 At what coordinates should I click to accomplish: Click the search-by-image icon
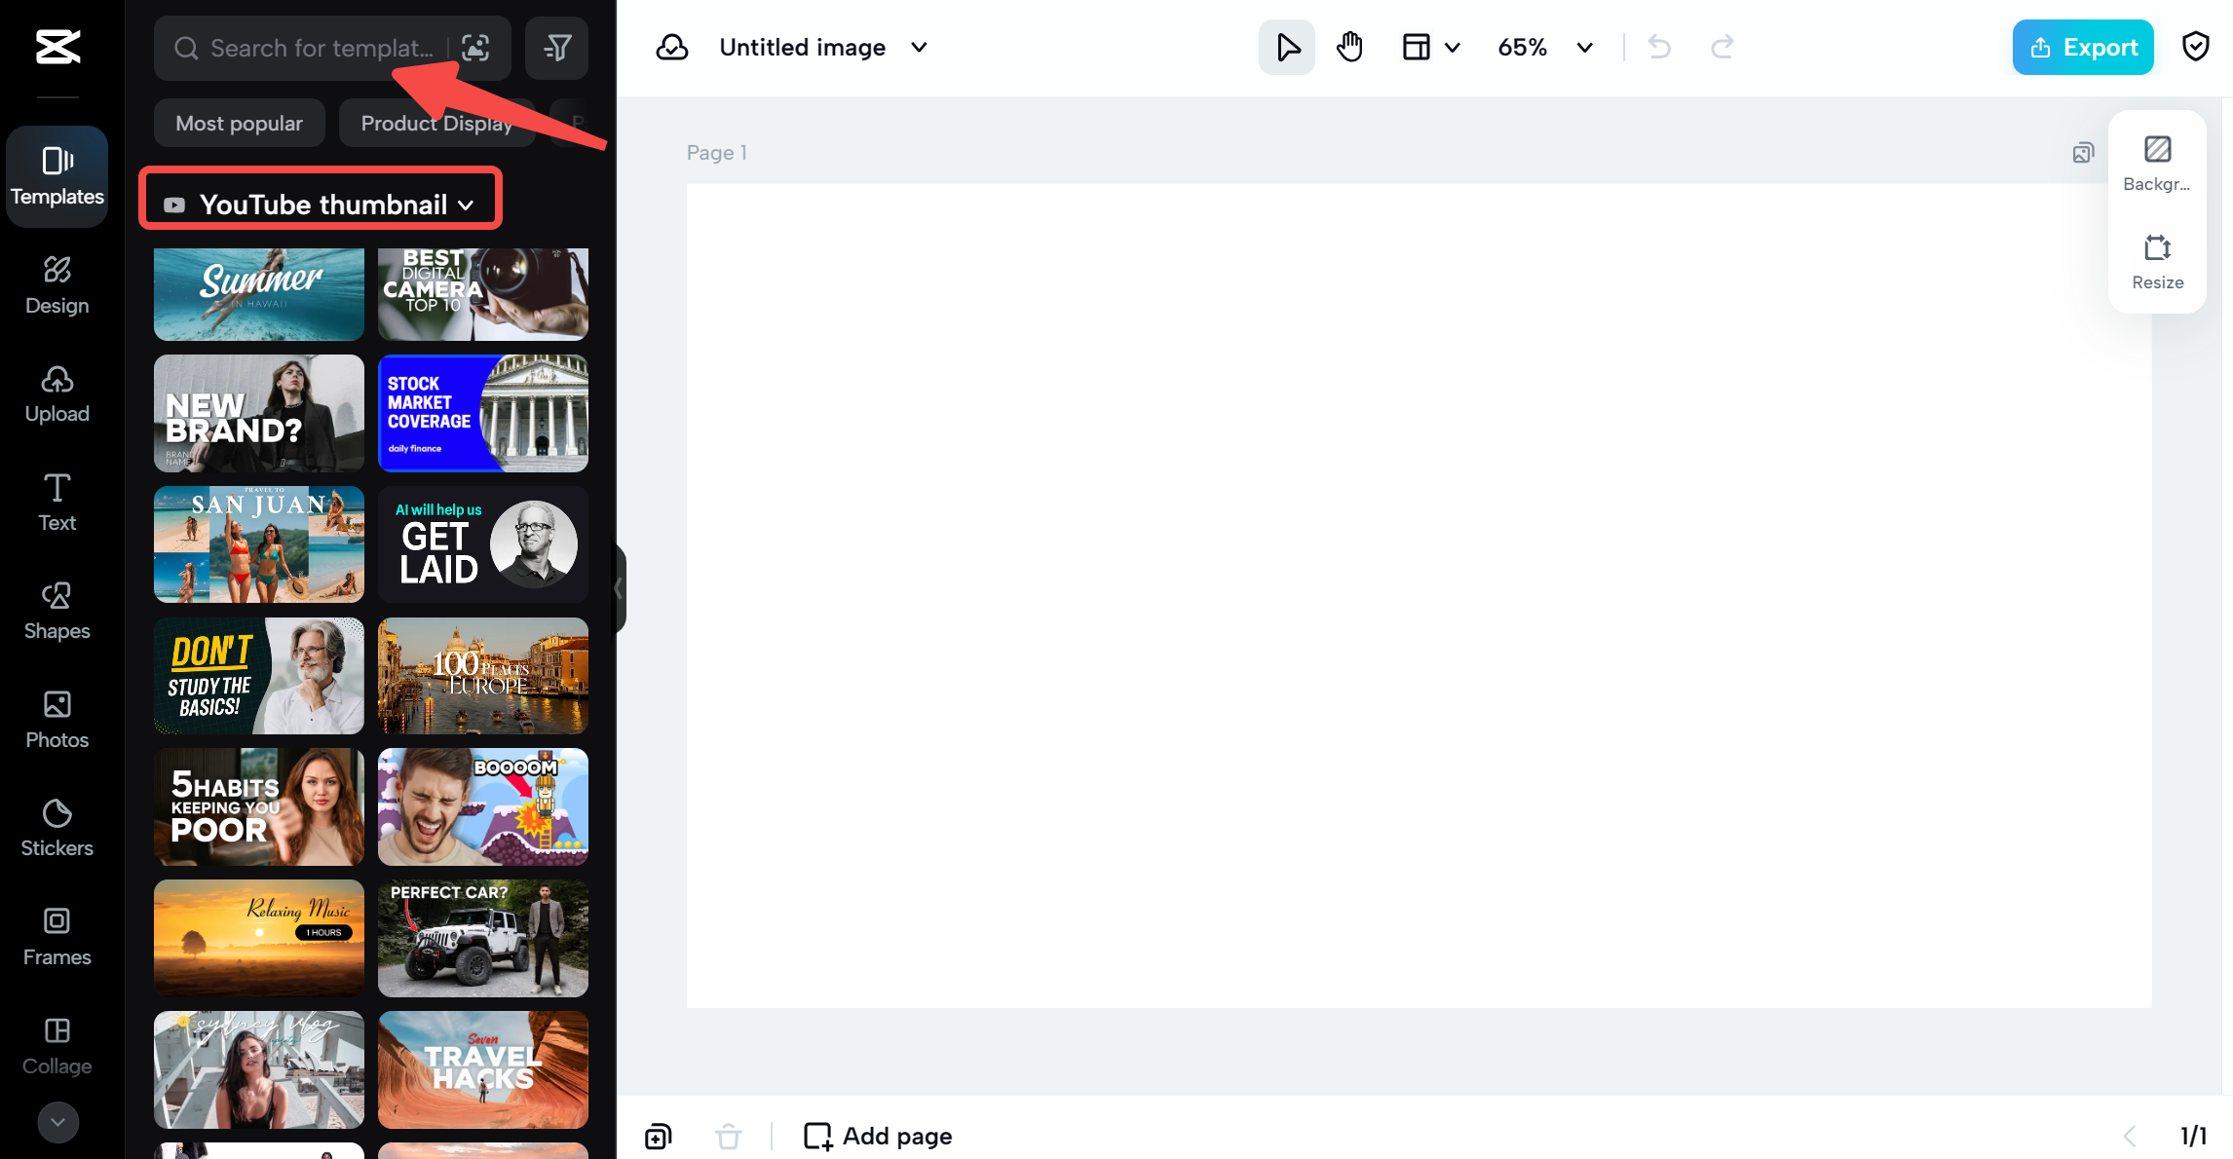coord(475,47)
